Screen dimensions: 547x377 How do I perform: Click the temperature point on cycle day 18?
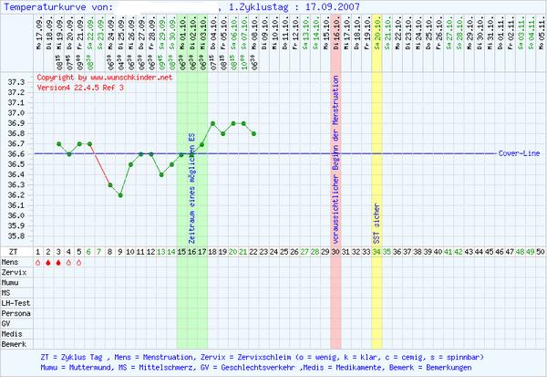(x=212, y=123)
